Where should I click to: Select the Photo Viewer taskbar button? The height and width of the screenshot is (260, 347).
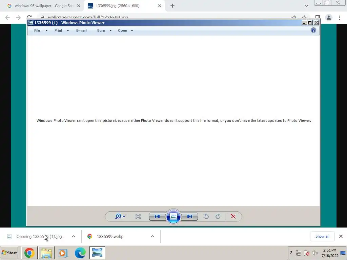97,253
